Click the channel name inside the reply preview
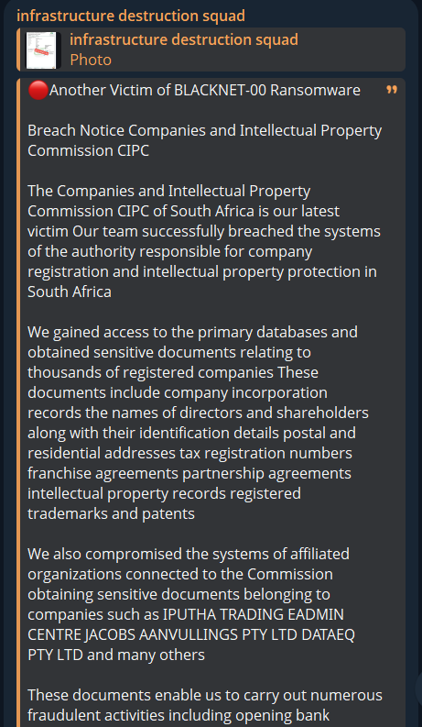Viewport: 422px width, 727px height. (x=184, y=39)
